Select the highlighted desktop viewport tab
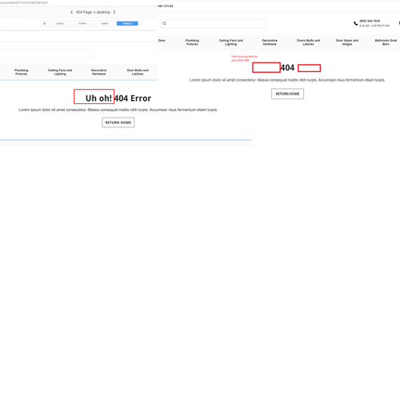This screenshot has width=400, height=398. [127, 23]
